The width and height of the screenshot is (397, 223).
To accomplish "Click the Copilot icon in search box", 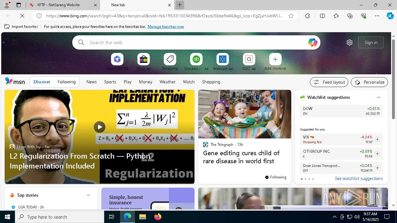I will point(313,42).
